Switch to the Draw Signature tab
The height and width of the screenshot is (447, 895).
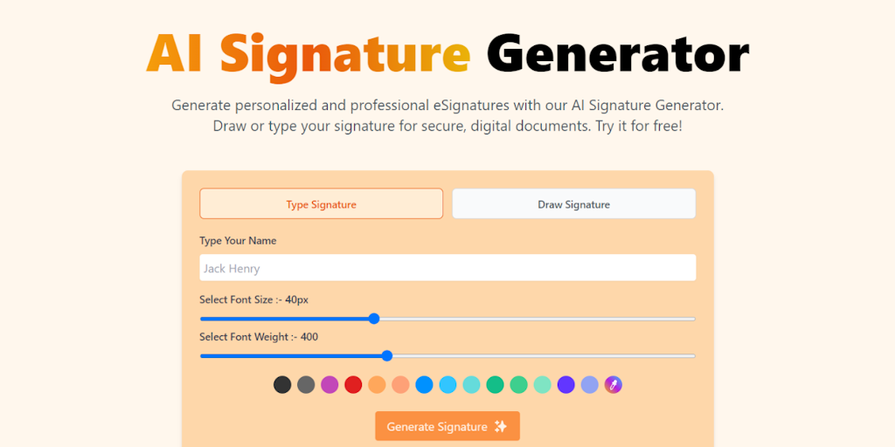[573, 204]
